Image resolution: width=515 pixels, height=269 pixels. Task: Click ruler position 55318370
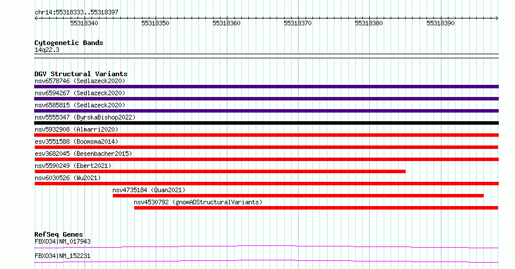click(x=298, y=23)
